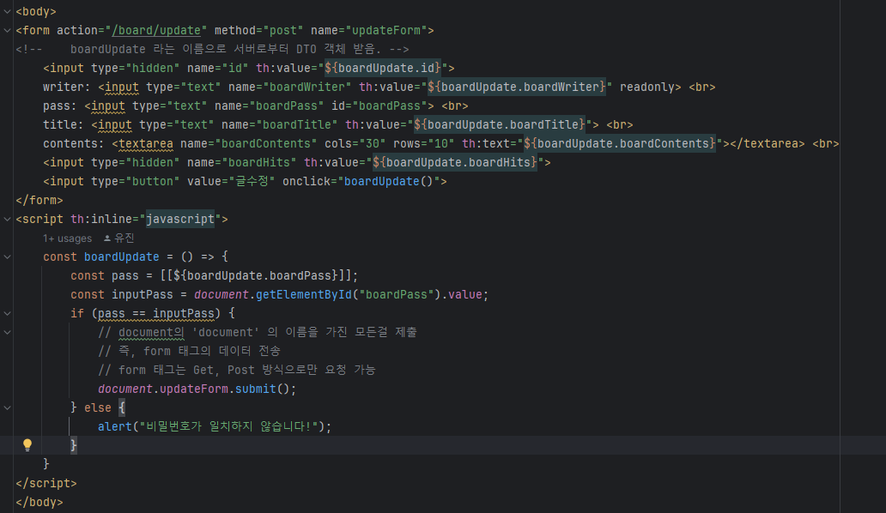Click the comment about Get, Post 방식
This screenshot has width=886, height=513.
click(x=237, y=370)
